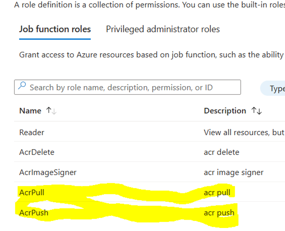285x231 pixels.
Task: Click the 'acr image signer' description text
Action: pos(233,172)
